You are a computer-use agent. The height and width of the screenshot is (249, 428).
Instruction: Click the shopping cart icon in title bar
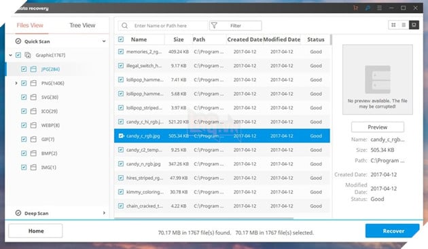[355, 8]
